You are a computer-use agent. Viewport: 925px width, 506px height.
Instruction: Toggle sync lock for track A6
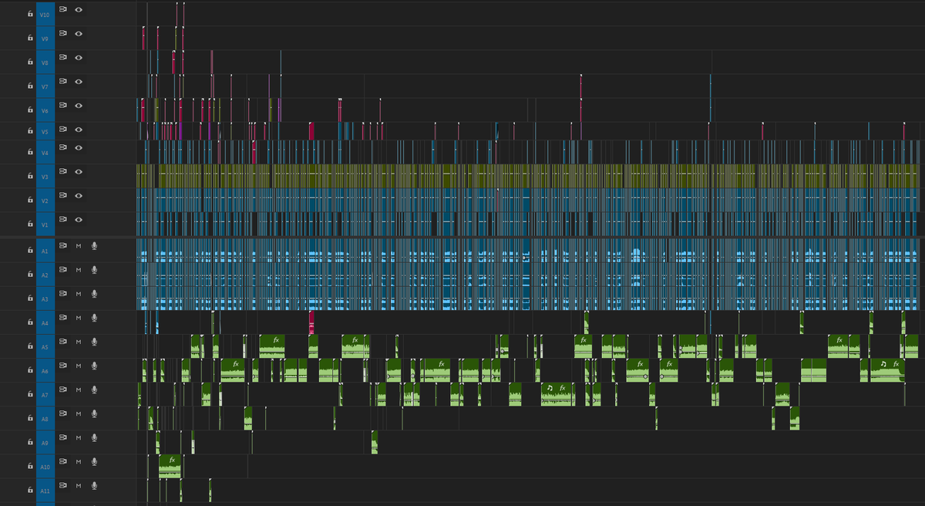(64, 365)
